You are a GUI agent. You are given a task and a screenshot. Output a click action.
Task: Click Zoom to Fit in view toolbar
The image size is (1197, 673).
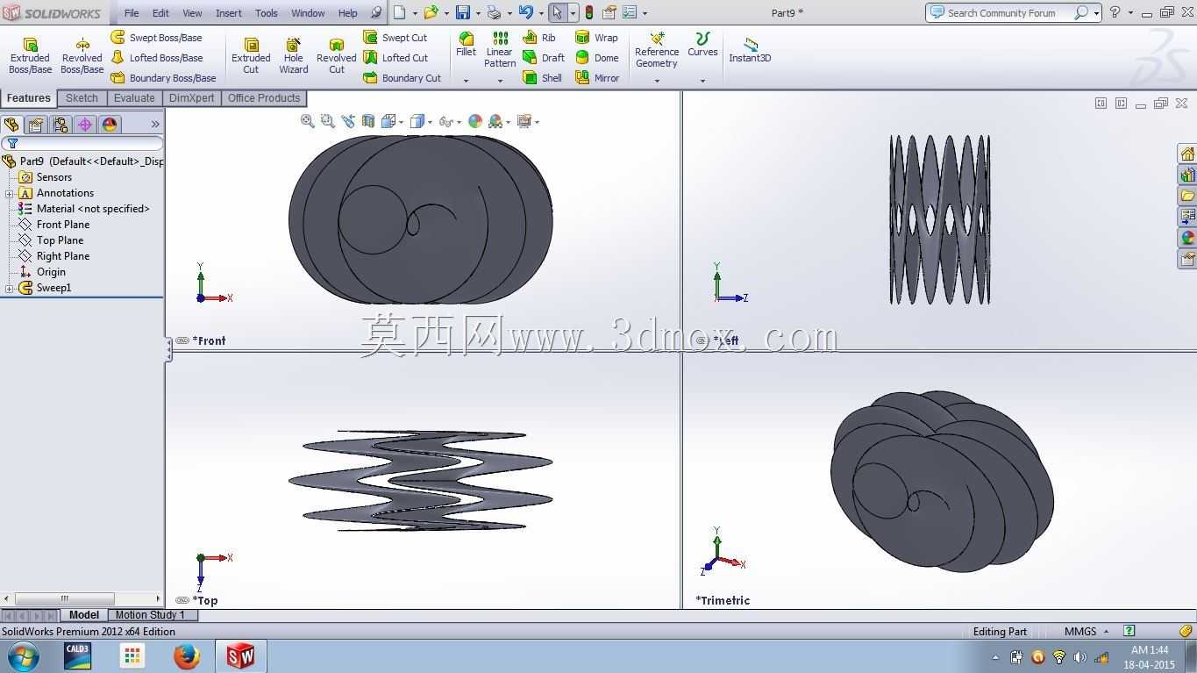point(308,121)
